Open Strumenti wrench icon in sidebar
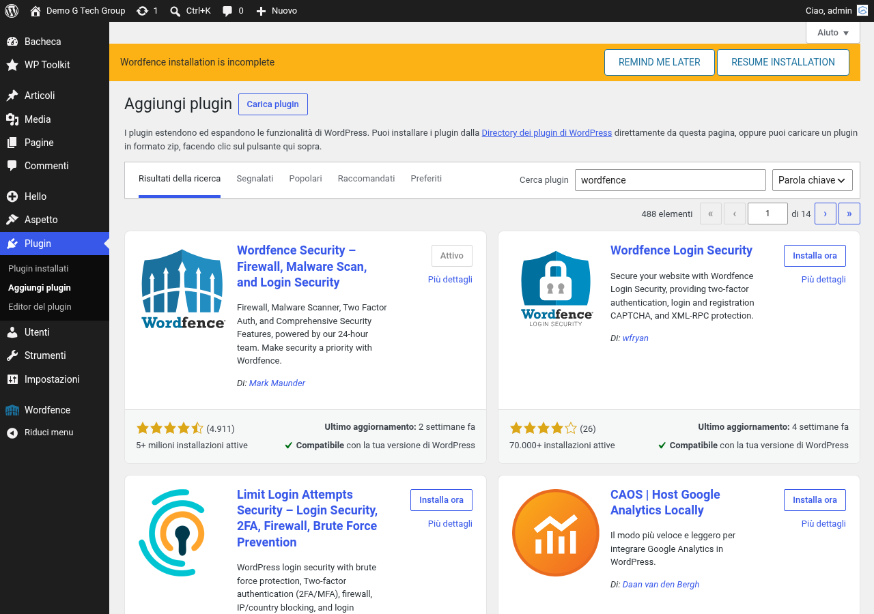Image resolution: width=874 pixels, height=614 pixels. click(x=12, y=355)
